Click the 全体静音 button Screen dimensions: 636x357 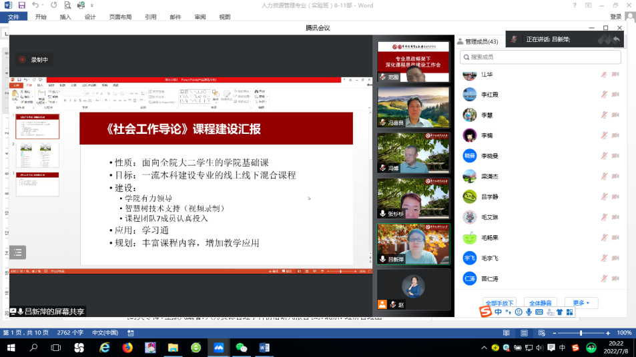pos(540,303)
